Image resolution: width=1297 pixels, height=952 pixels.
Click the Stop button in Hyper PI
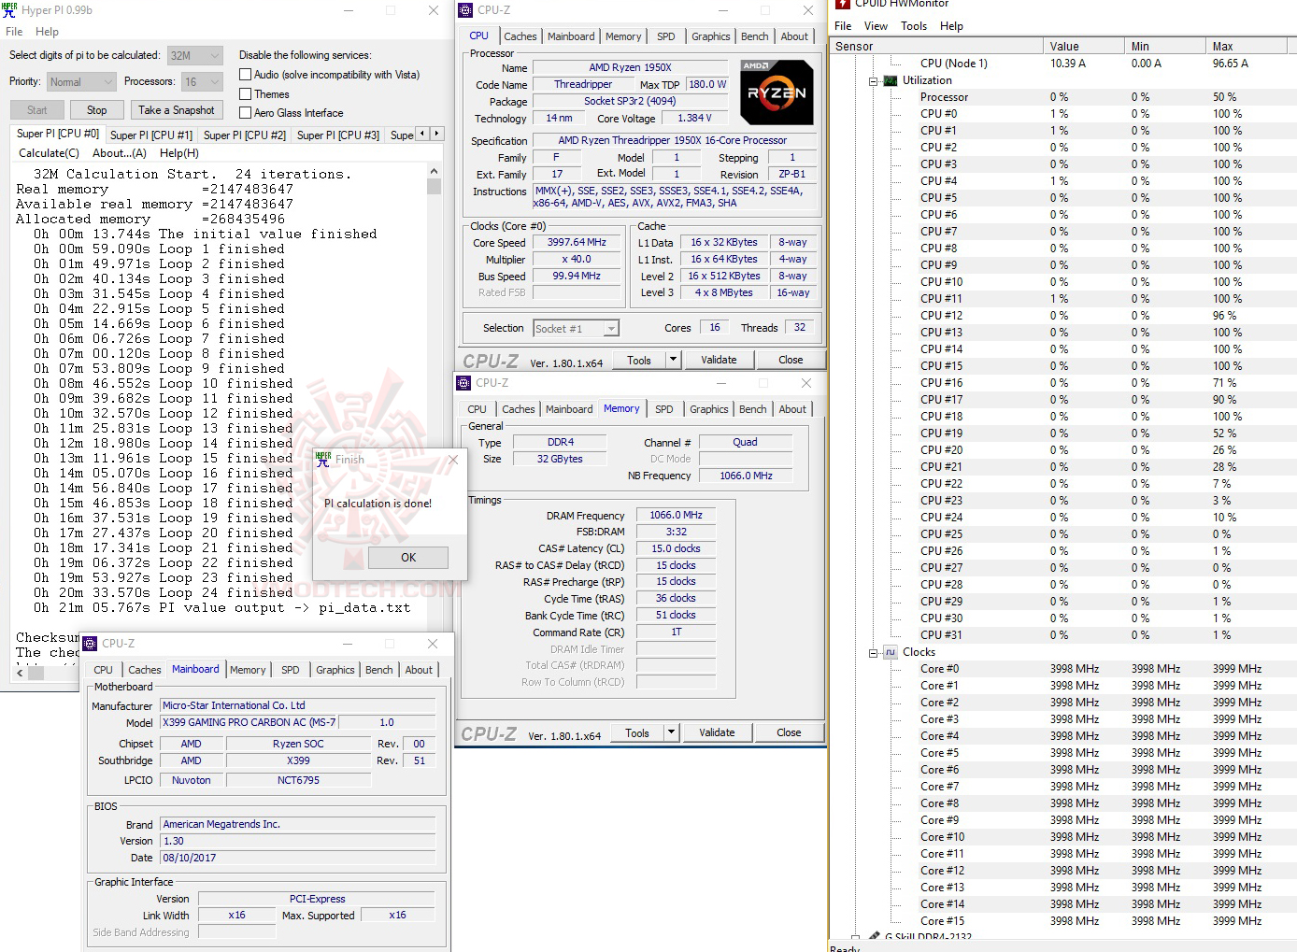click(x=97, y=110)
